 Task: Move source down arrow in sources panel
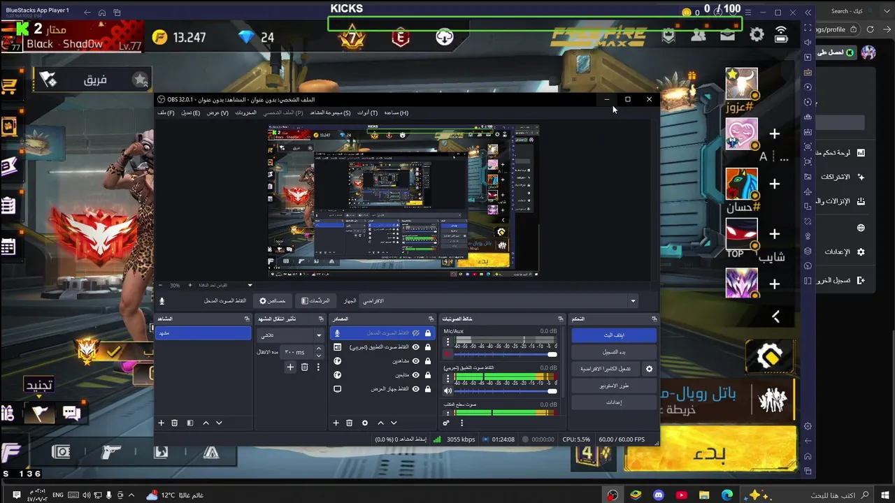394,423
